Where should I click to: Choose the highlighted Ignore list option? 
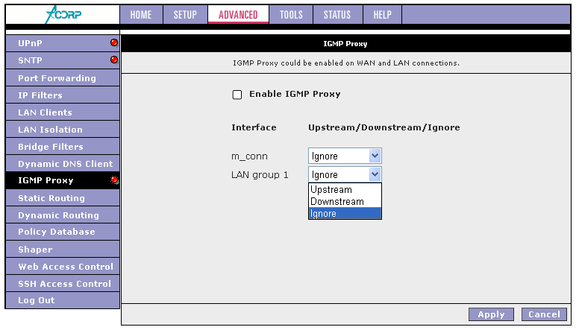click(x=345, y=214)
